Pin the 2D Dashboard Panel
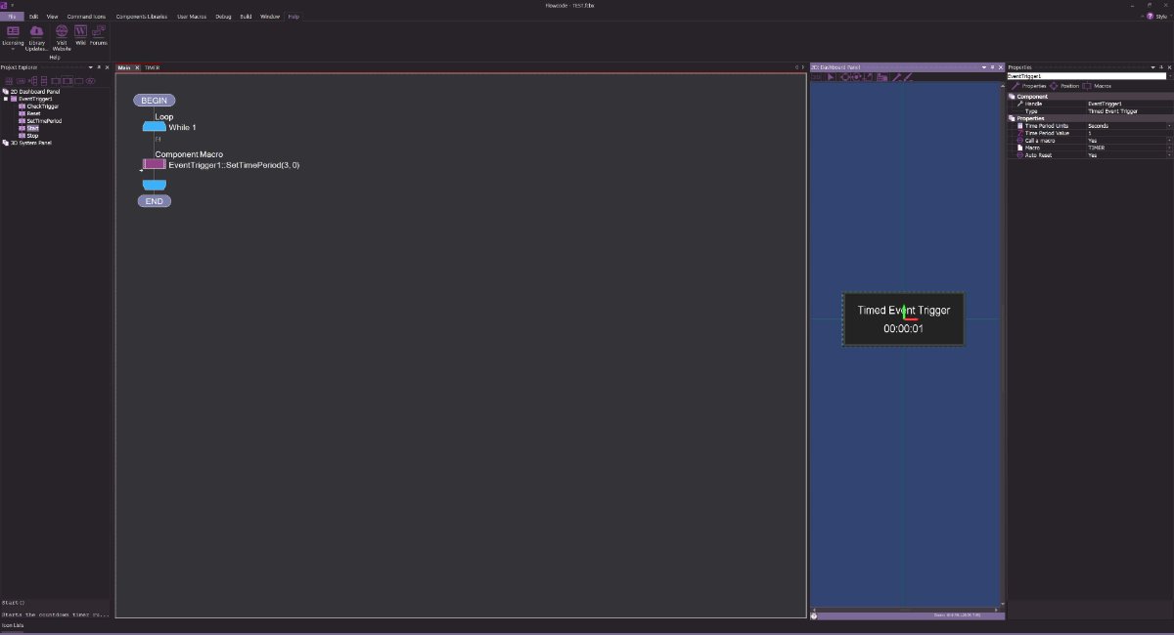 (992, 67)
